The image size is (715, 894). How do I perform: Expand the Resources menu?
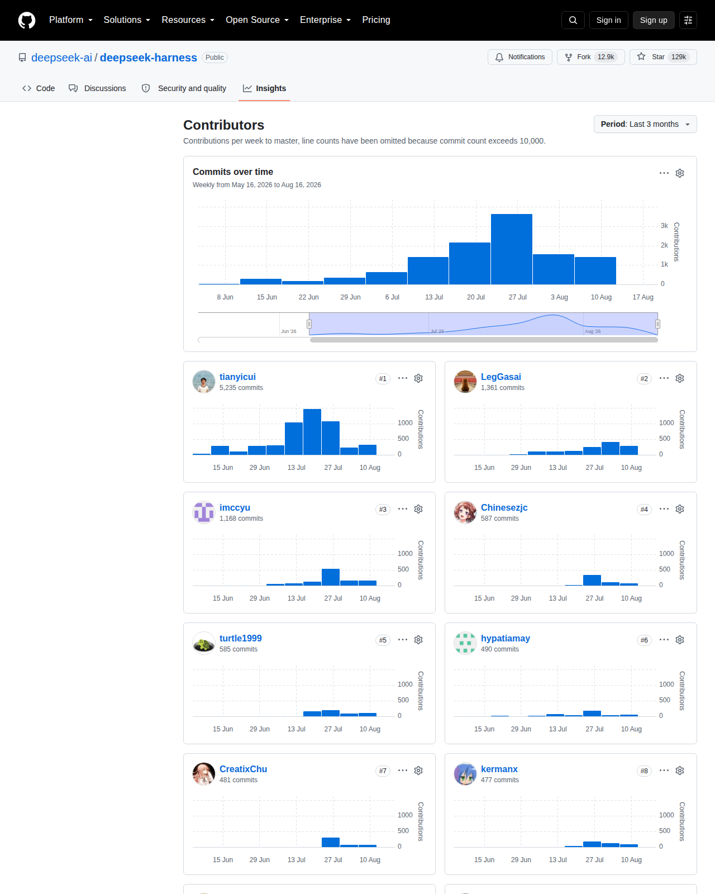[188, 20]
